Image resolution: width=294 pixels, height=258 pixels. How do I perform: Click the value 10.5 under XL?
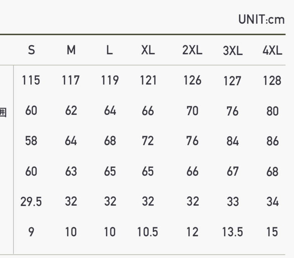click(148, 232)
